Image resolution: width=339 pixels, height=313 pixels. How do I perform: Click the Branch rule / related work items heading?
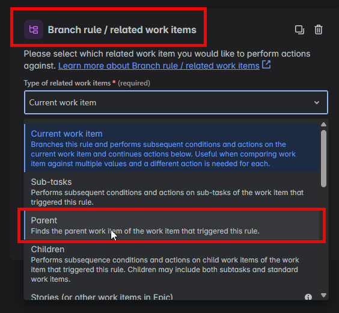click(x=122, y=29)
